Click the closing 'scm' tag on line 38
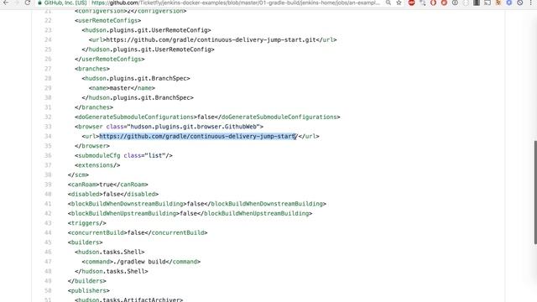 pos(78,175)
